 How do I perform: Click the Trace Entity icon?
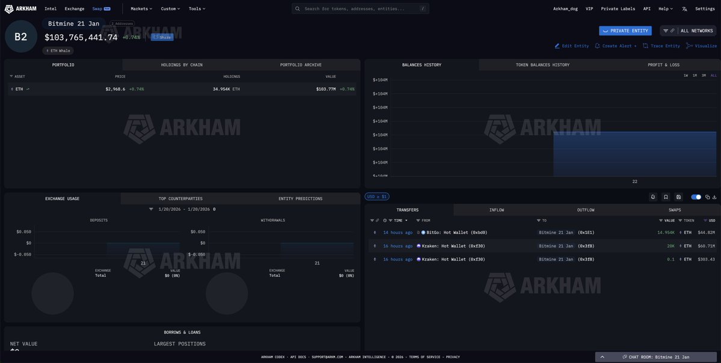[645, 46]
